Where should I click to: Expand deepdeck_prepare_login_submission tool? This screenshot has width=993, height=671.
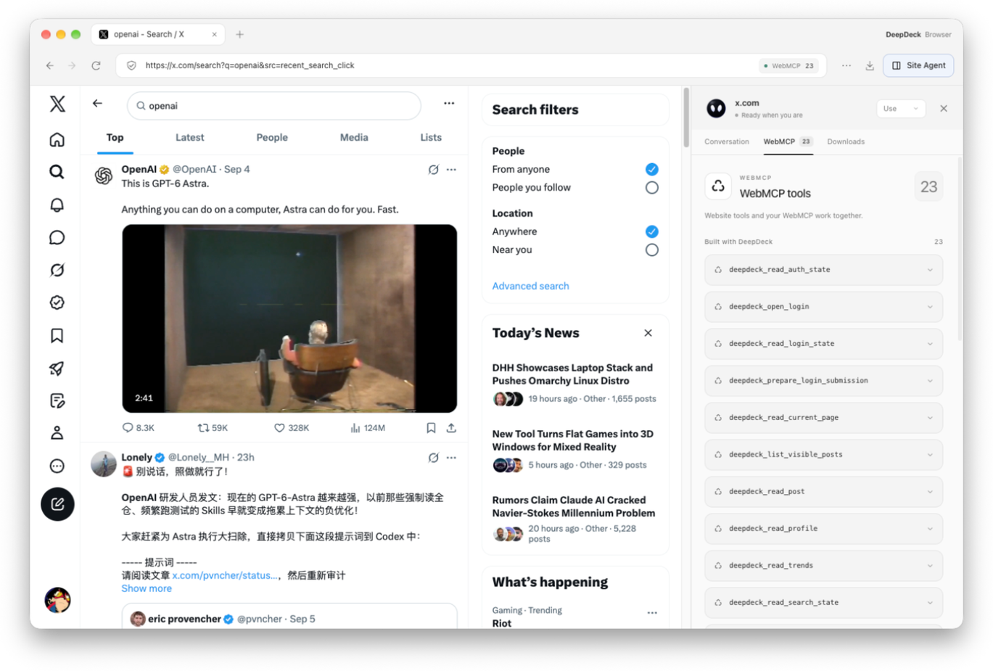click(x=823, y=381)
